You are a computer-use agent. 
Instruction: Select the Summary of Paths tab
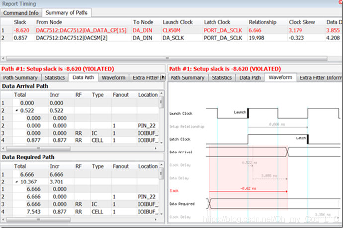67,13
